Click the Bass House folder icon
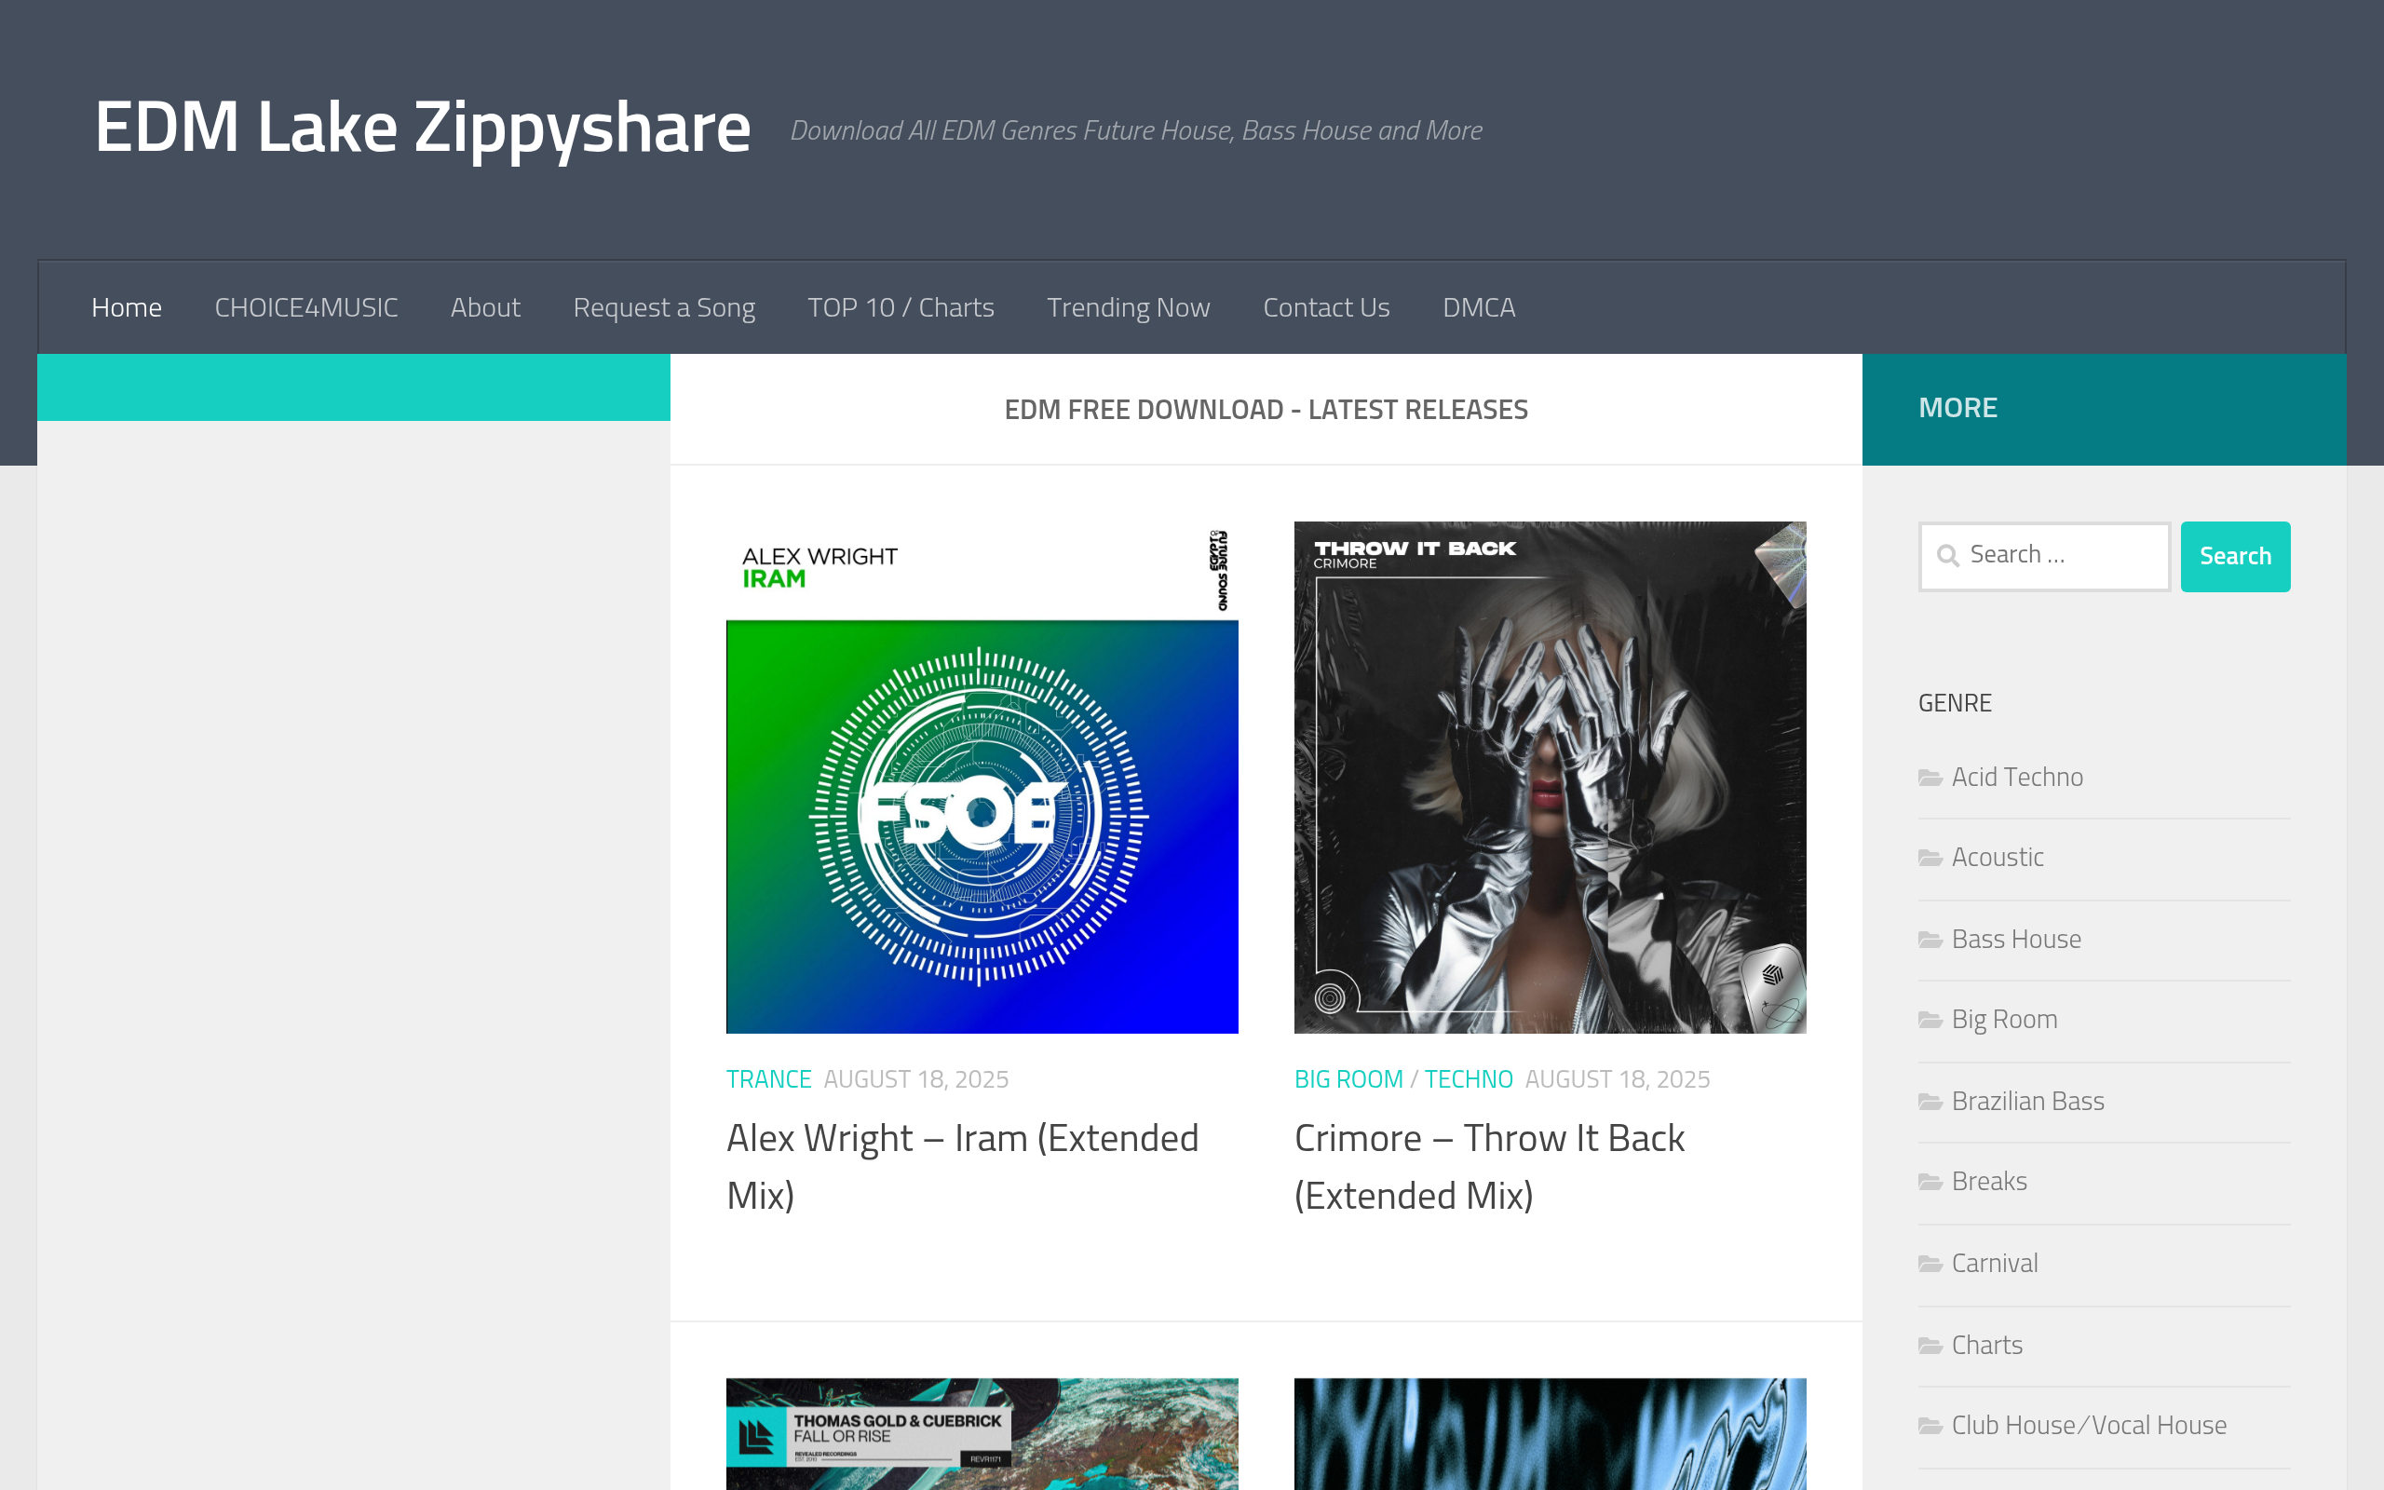 point(1930,941)
